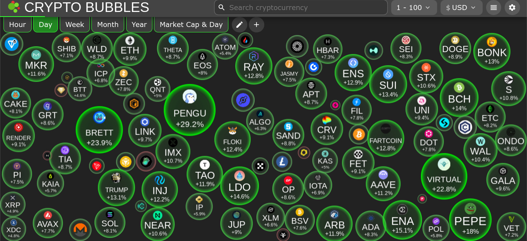Open the Bitcoin logo bubble
Image resolution: width=527 pixels, height=241 pixels.
tap(359, 134)
